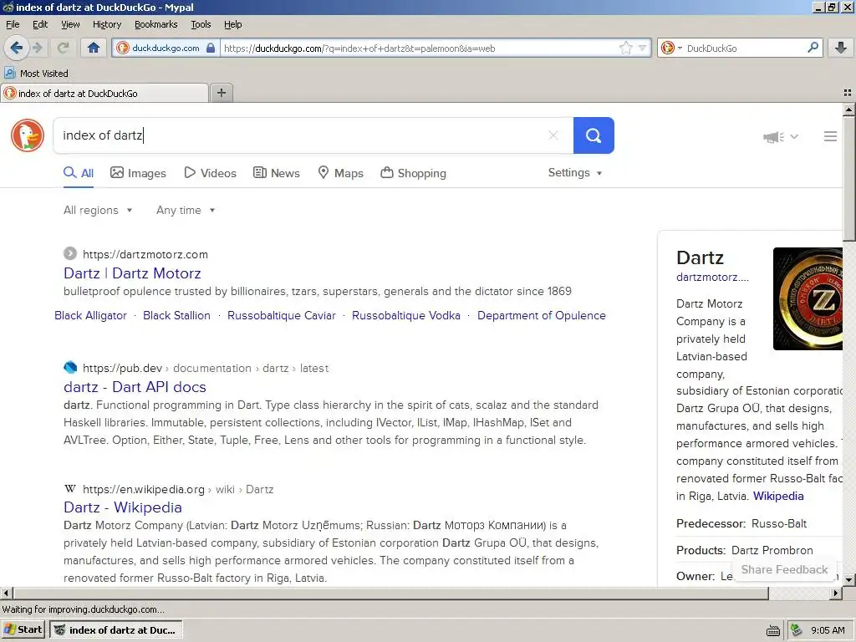Switch to the News tab
The width and height of the screenshot is (856, 642).
(276, 173)
